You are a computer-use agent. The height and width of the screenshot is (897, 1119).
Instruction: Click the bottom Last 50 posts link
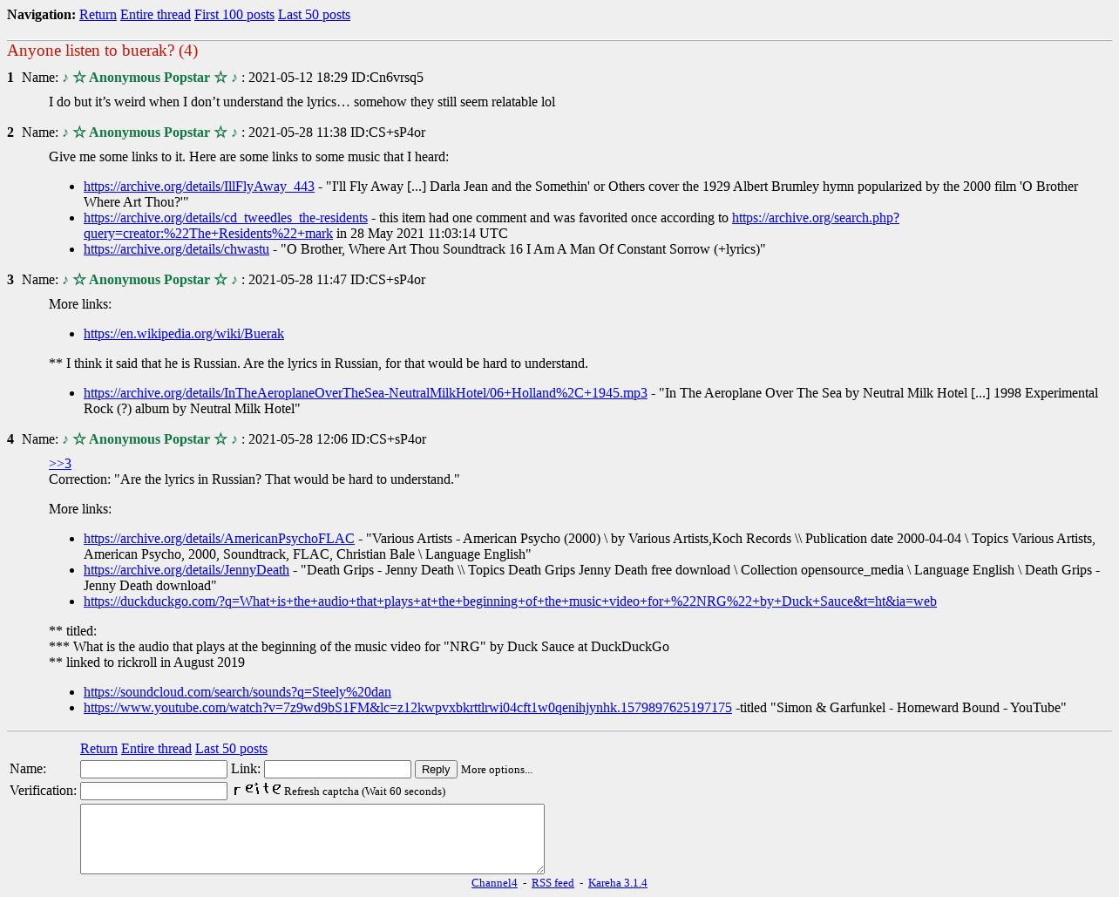pos(231,749)
